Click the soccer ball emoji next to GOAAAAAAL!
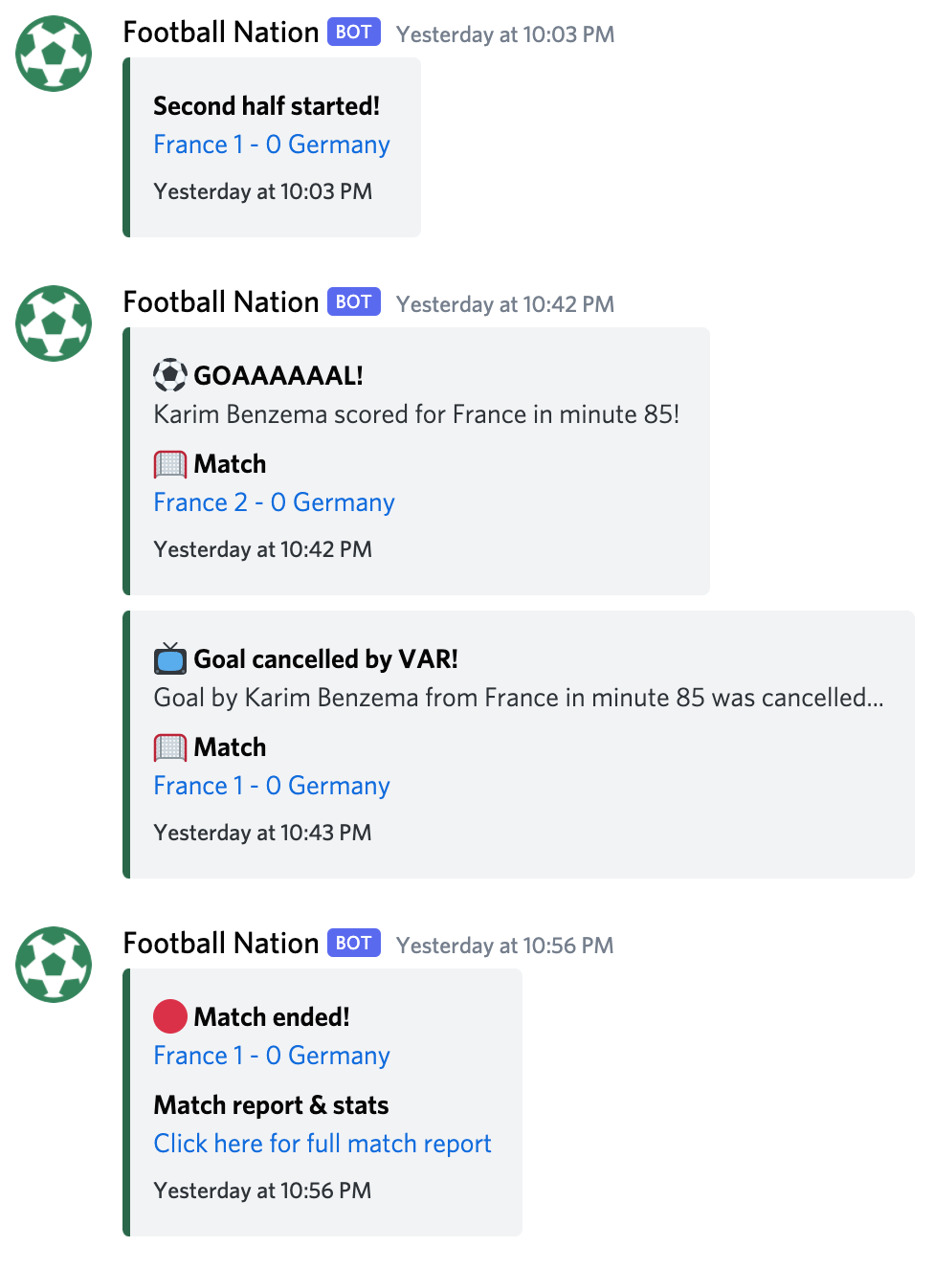Viewport: 934px width, 1269px height. [x=170, y=375]
